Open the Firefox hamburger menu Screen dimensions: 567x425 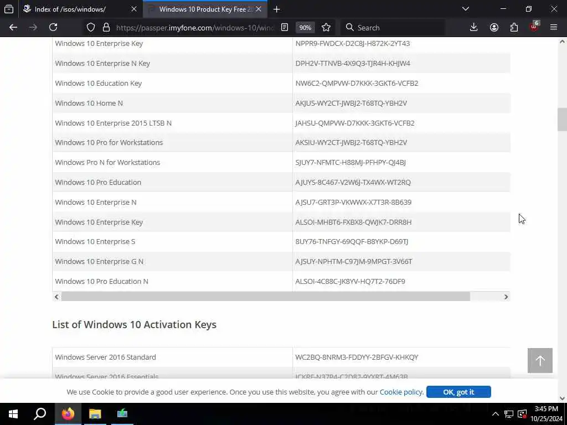click(554, 28)
